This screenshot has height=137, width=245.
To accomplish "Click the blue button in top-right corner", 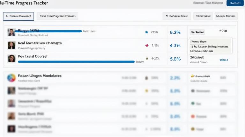I will click(235, 3).
